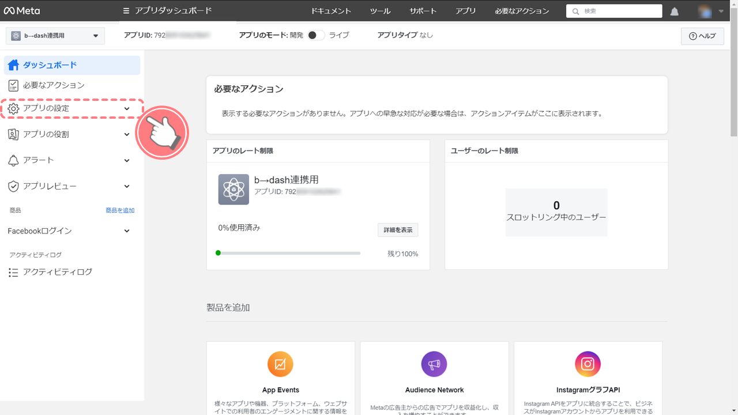Click the notifications bell icon
This screenshot has width=738, height=415.
click(675, 12)
